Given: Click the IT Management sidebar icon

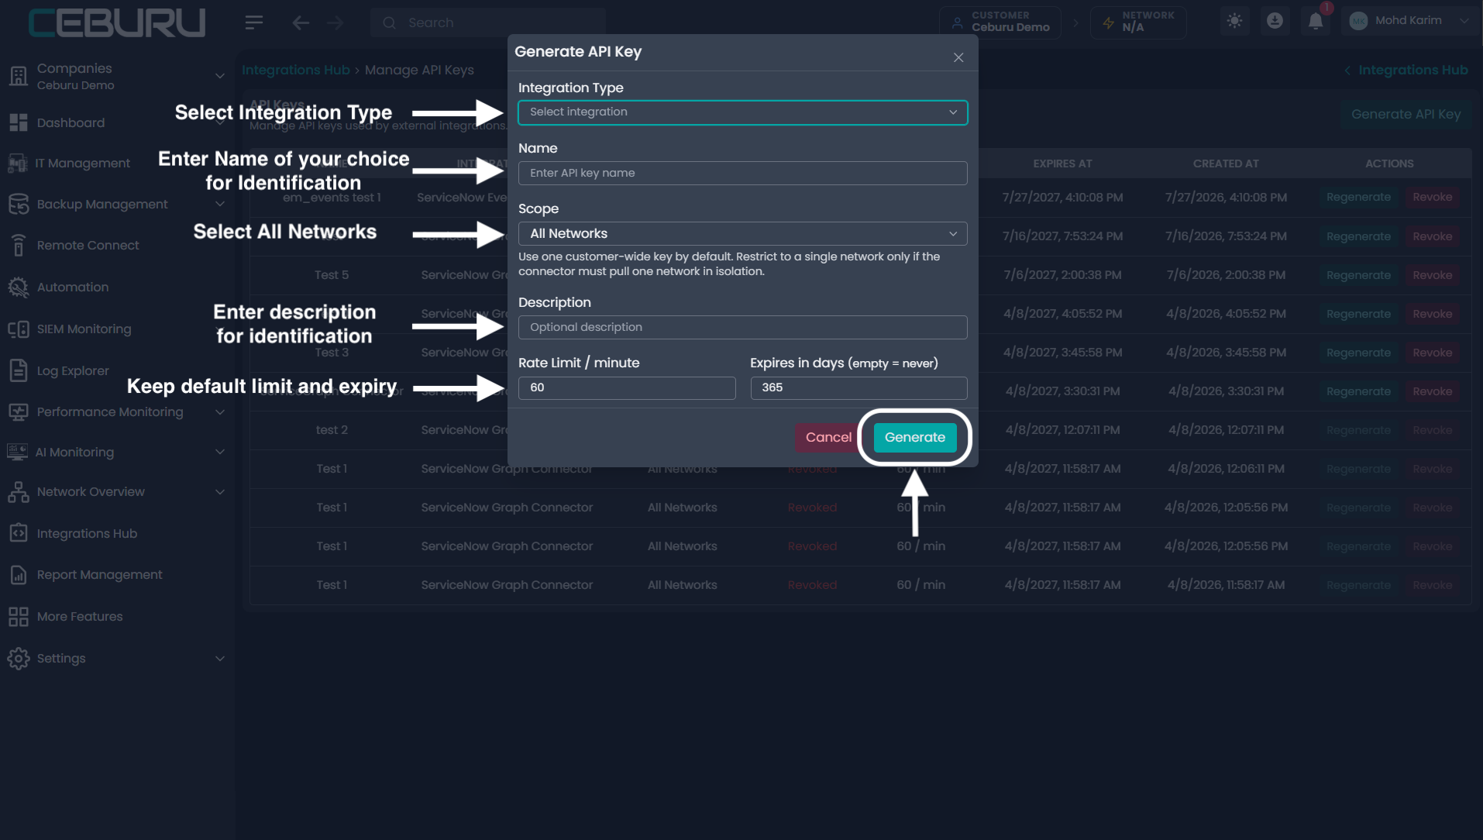Looking at the screenshot, I should tap(17, 163).
